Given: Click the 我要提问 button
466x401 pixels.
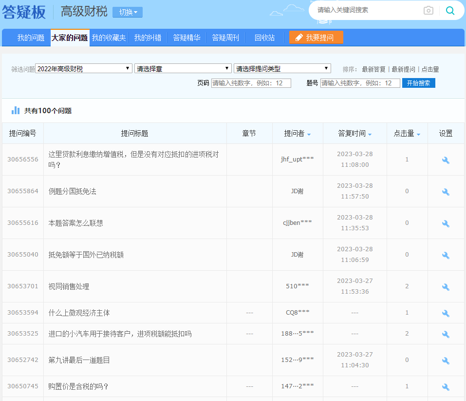Looking at the screenshot, I should [316, 38].
